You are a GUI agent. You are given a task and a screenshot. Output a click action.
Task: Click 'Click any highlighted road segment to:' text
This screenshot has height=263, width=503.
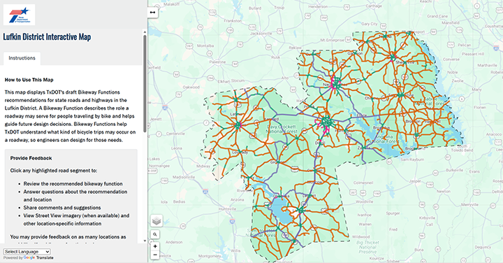click(54, 171)
